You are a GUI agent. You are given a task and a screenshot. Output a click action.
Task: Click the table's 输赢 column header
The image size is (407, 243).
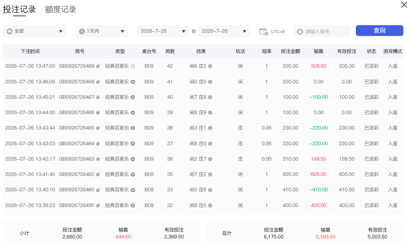pyautogui.click(x=319, y=51)
